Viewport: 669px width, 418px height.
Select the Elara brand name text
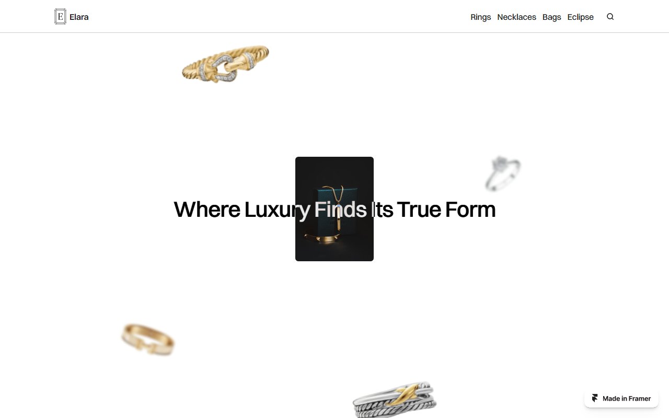79,17
